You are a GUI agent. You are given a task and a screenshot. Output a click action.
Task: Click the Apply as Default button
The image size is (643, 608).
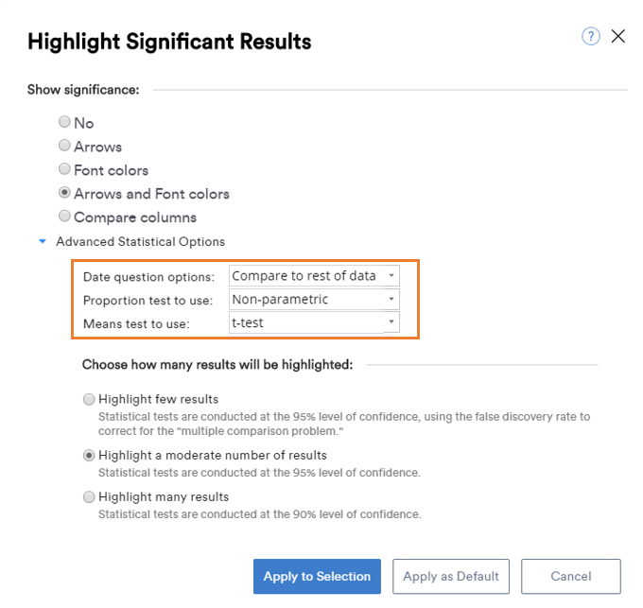click(x=451, y=576)
